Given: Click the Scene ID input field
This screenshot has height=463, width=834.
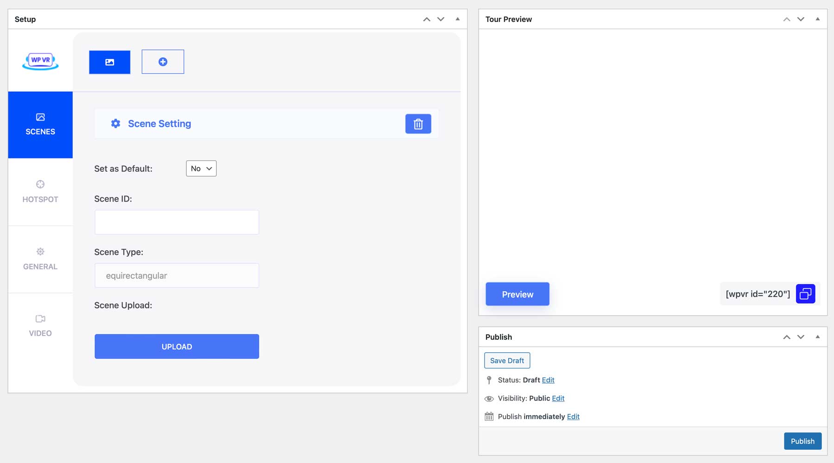Looking at the screenshot, I should (177, 222).
